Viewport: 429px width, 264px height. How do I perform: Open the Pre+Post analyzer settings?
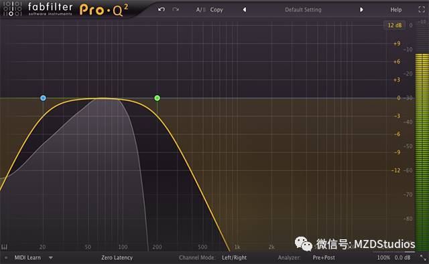[x=324, y=257]
